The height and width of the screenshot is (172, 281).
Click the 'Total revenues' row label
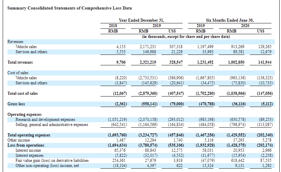20,62
